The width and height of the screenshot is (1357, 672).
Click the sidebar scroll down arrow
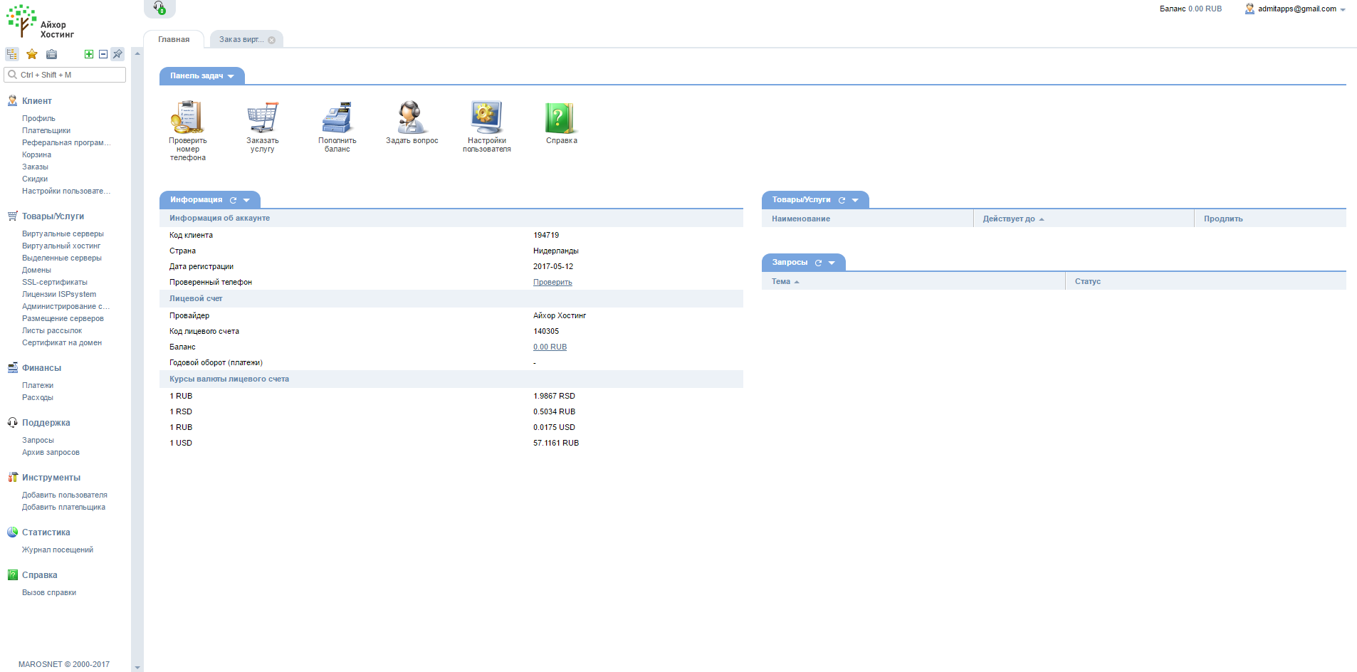[137, 668]
